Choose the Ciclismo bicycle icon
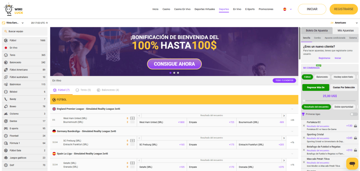360x171 pixels. (x=6, y=114)
